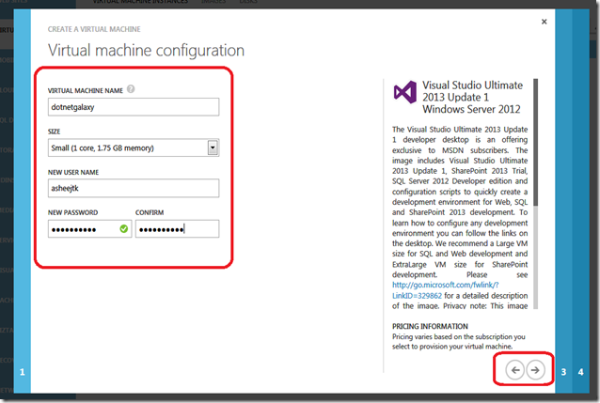This screenshot has height=403, width=600.
Task: Go back with the left arrow button
Action: (x=514, y=370)
